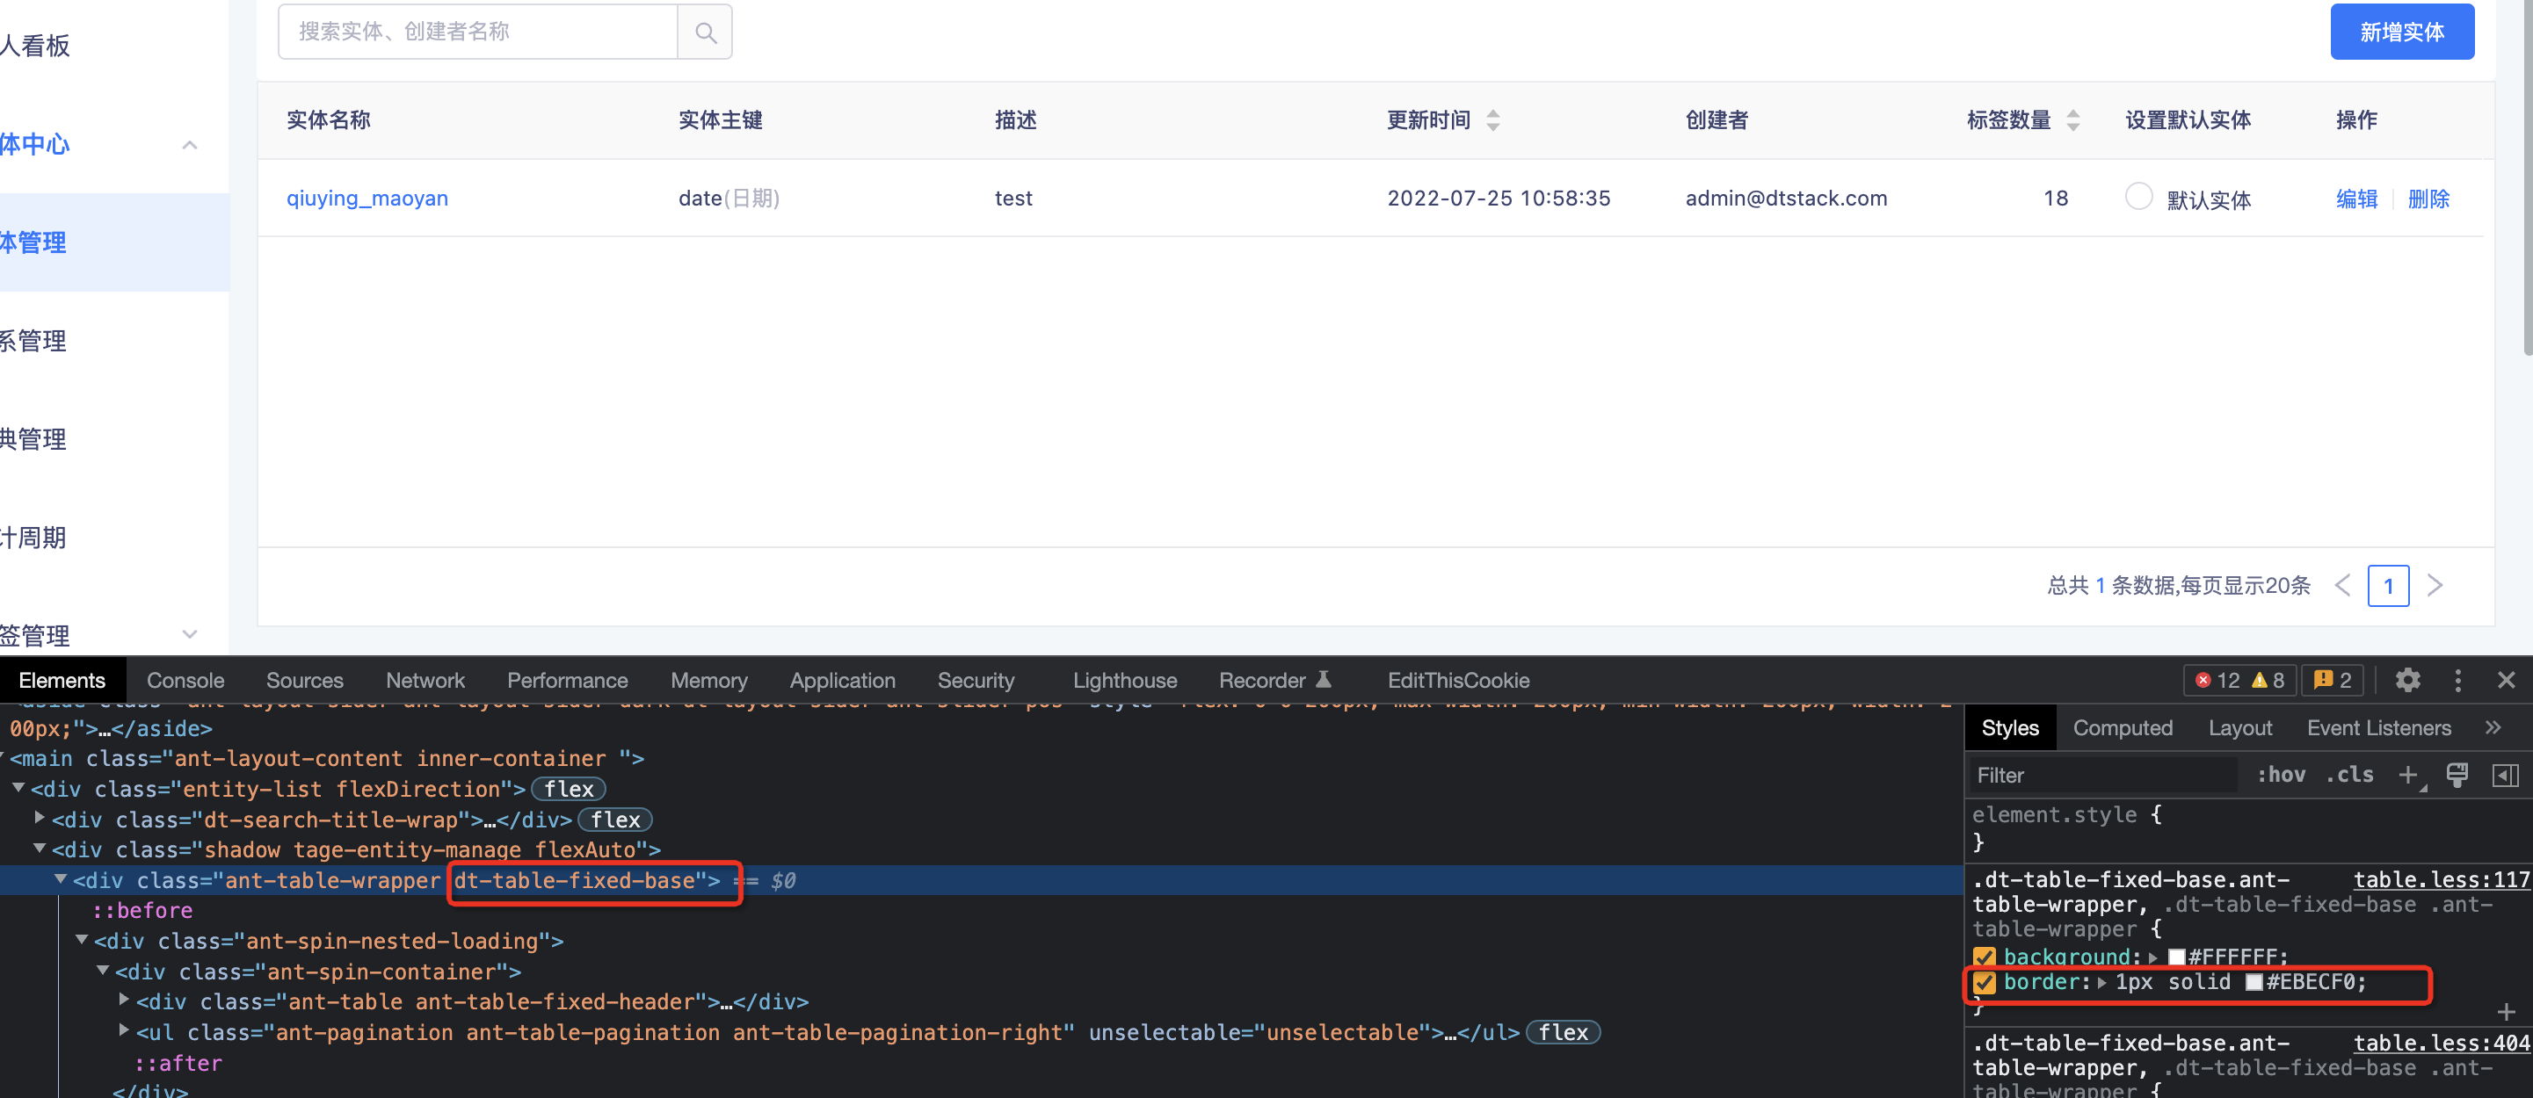Open the Computed styles tab
The image size is (2533, 1098).
[x=2123, y=727]
